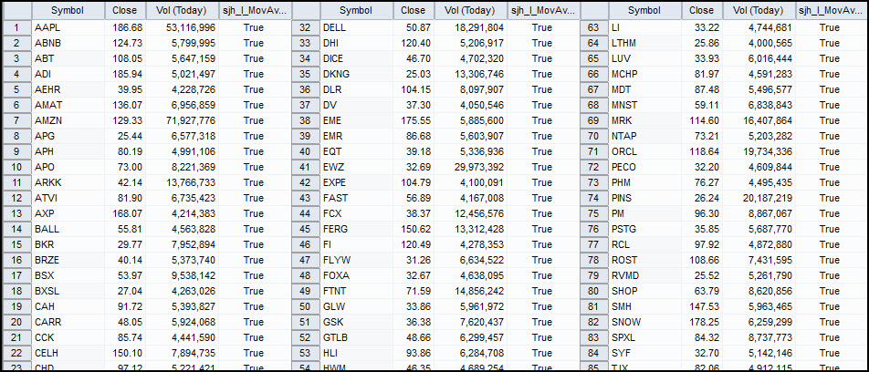Sort by middle Symbol column header
Screen dimensions: 869x372
(357, 11)
